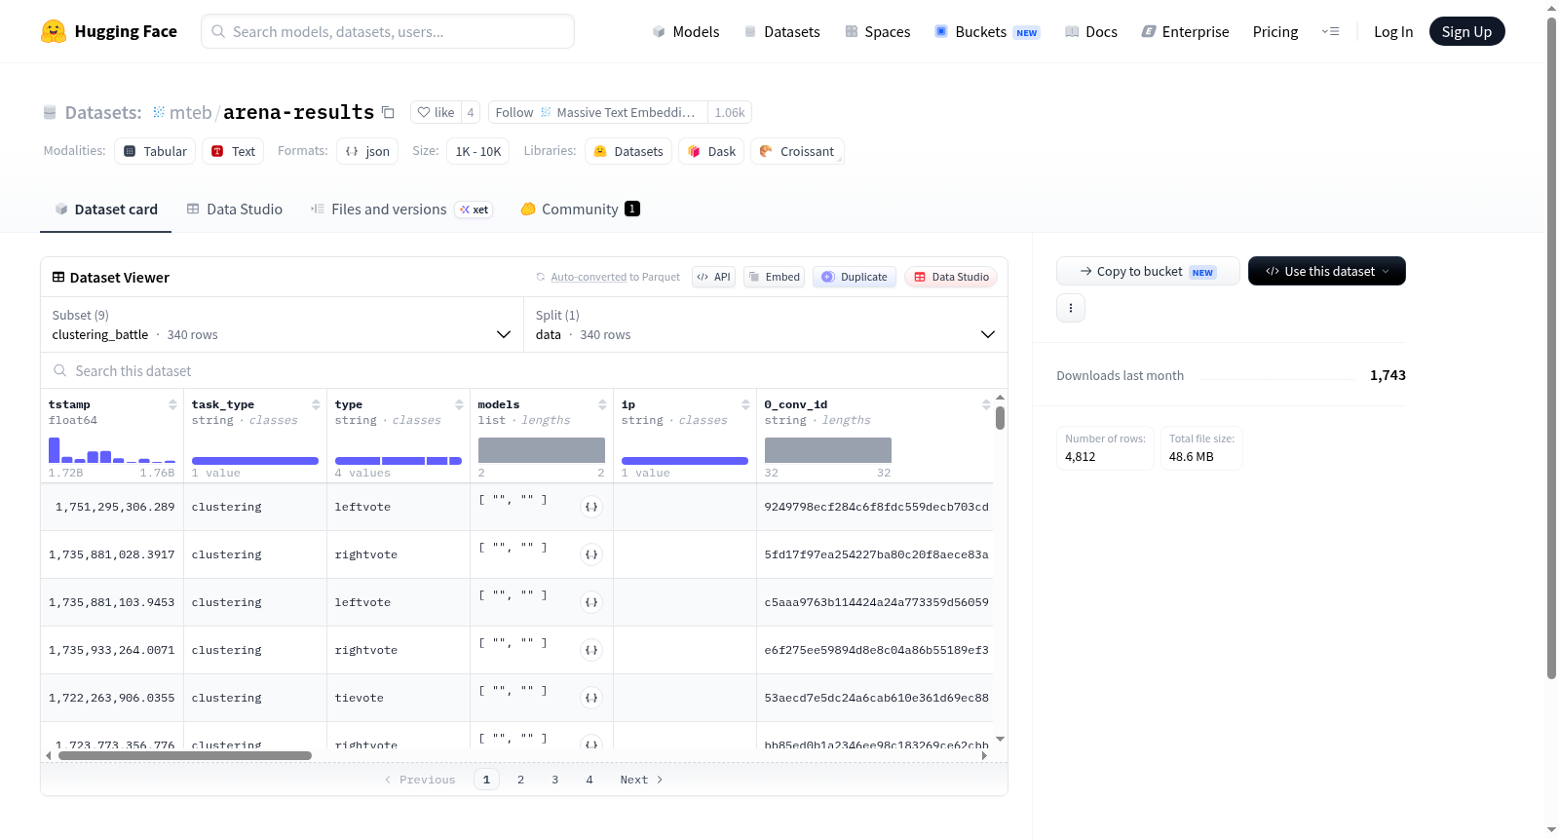Viewport: 1559px width, 839px height.
Task: Click Log In
Action: [1392, 32]
